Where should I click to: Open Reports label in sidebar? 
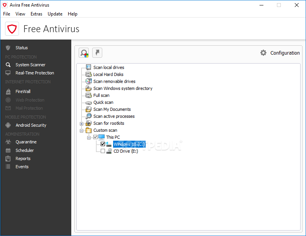(23, 158)
